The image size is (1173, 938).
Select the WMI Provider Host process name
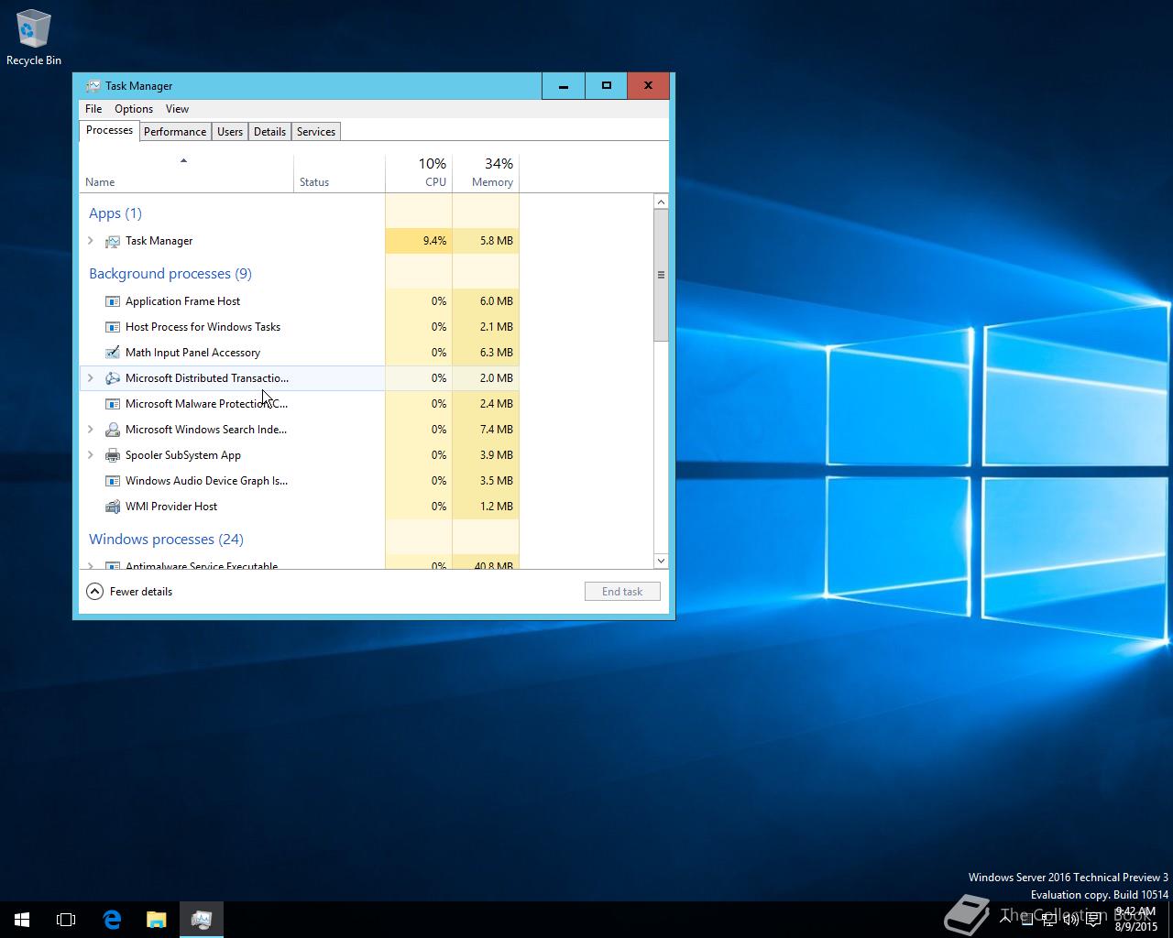pyautogui.click(x=171, y=507)
